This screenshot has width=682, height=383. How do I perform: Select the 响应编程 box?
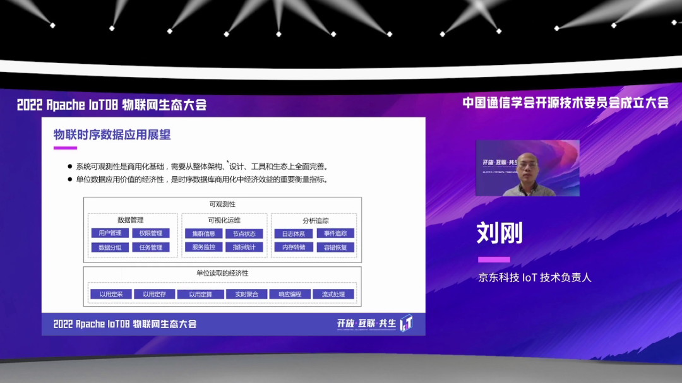[290, 294]
